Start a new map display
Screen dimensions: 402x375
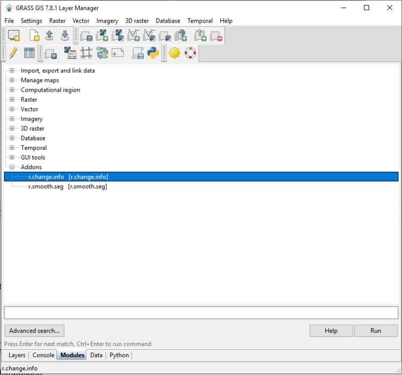pyautogui.click(x=13, y=36)
